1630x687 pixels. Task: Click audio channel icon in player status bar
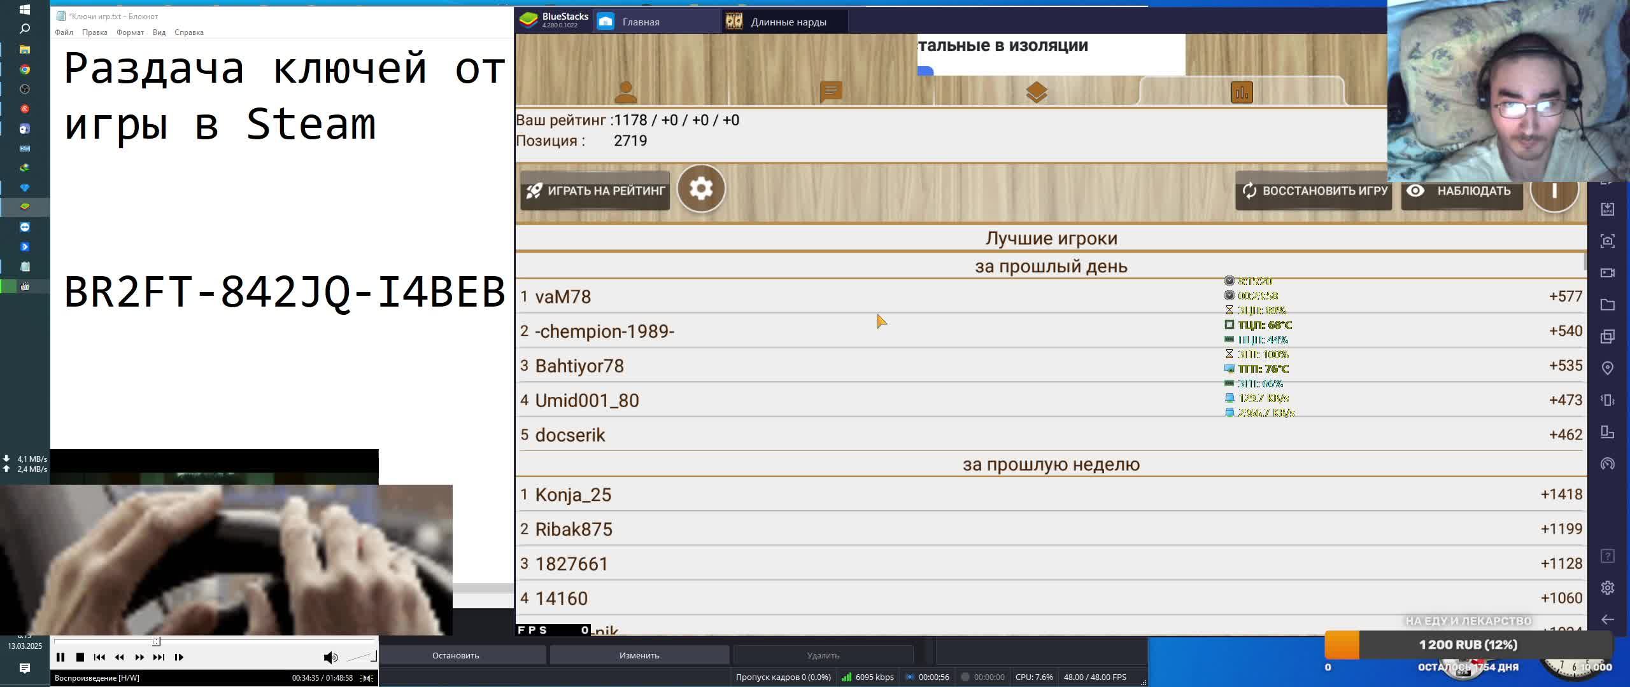pos(367,678)
